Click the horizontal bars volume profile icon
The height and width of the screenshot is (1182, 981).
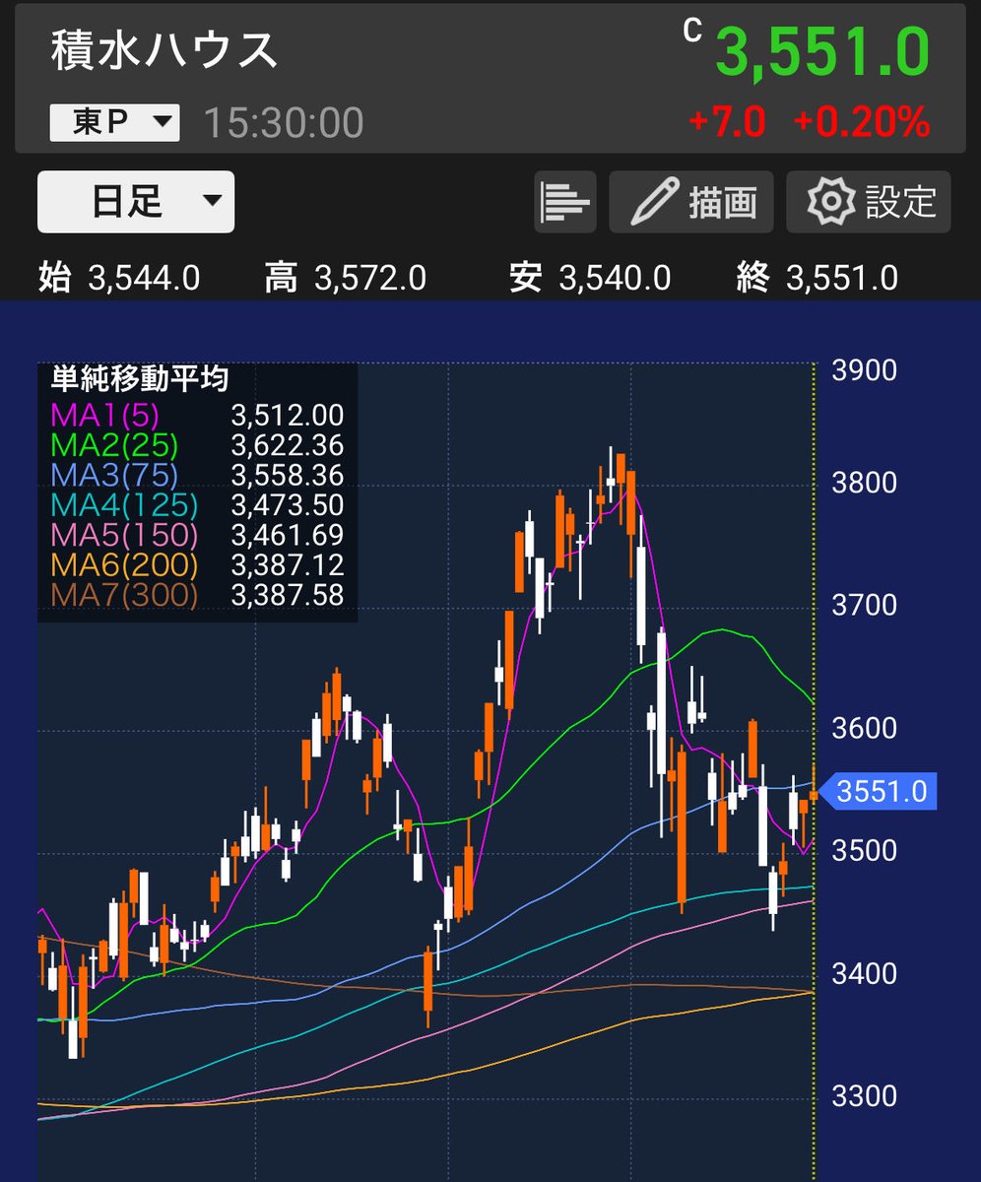coord(565,202)
